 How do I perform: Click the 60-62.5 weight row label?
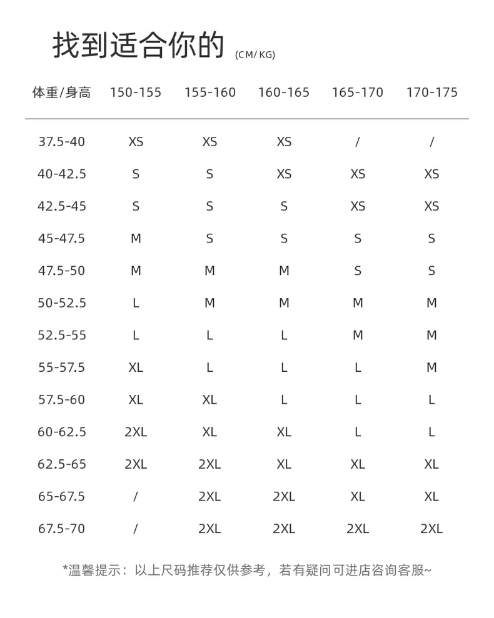click(x=61, y=432)
